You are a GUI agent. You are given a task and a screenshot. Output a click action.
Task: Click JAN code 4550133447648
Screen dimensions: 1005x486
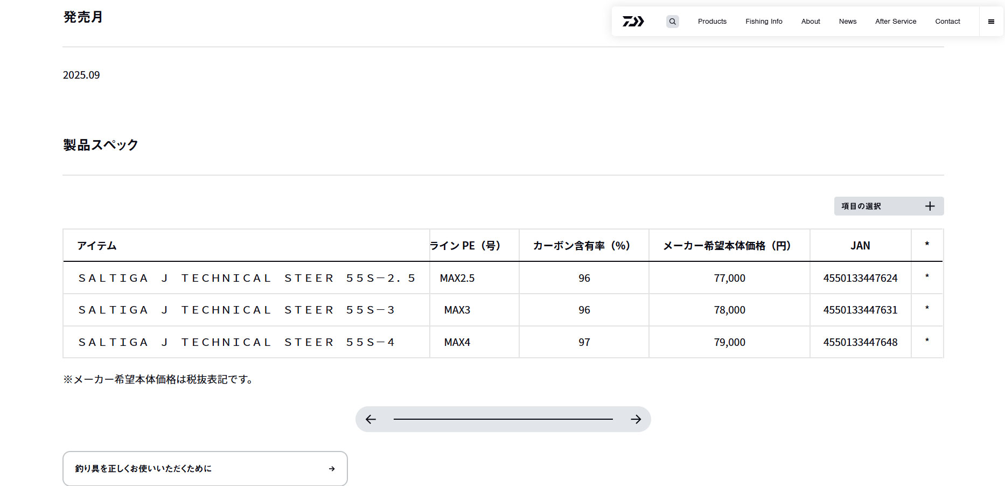point(860,342)
